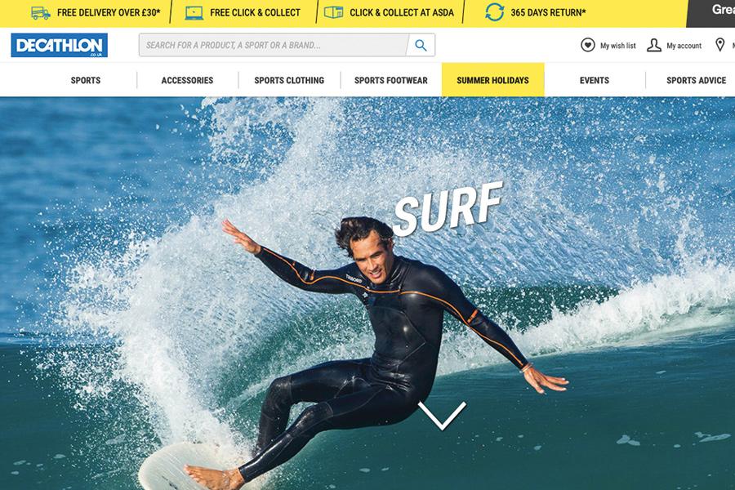Screen dimensions: 735x490
Task: Click the heart wish list icon
Action: tap(588, 45)
